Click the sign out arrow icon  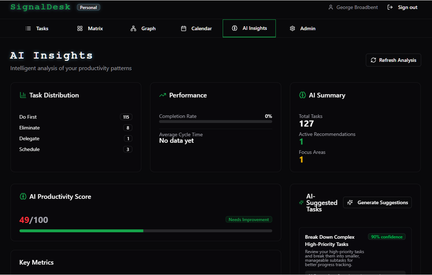tap(390, 7)
